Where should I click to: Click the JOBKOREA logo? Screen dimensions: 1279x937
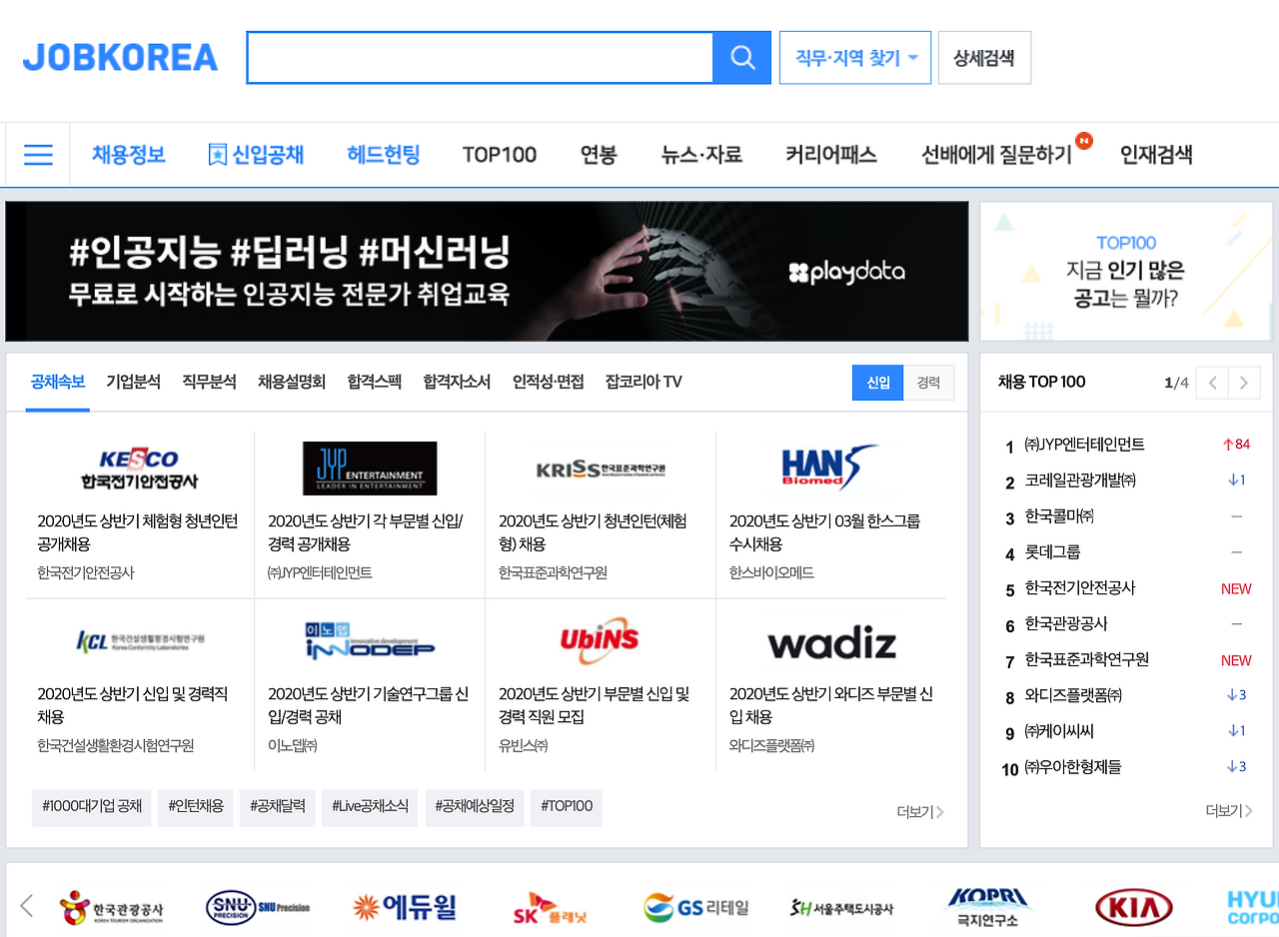pyautogui.click(x=120, y=57)
